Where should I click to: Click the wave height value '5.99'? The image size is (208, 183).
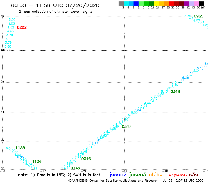tap(131, 115)
